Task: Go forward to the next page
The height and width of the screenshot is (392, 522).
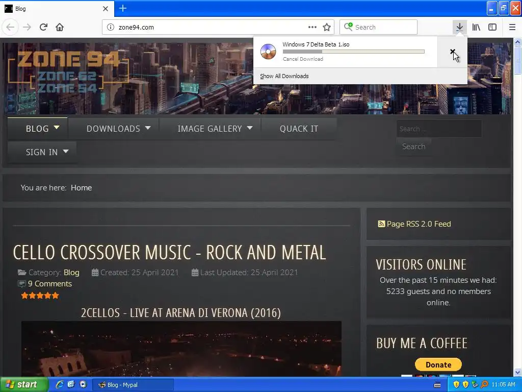Action: coord(27,27)
